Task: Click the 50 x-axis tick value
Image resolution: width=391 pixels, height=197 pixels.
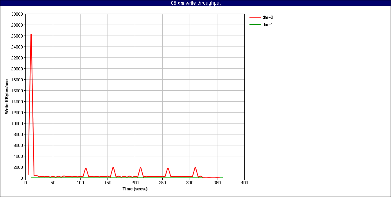Action: point(53,183)
